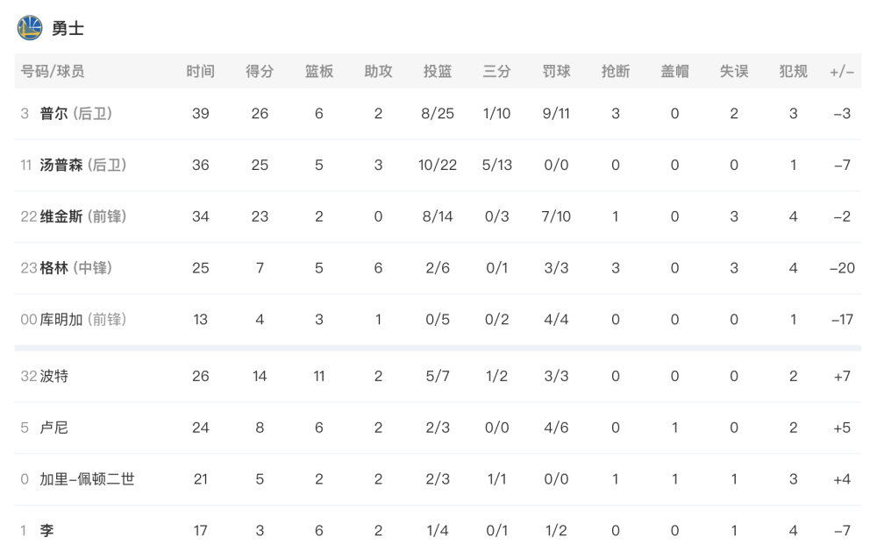Select the 时间 column header
This screenshot has height=552, width=877.
coord(200,71)
